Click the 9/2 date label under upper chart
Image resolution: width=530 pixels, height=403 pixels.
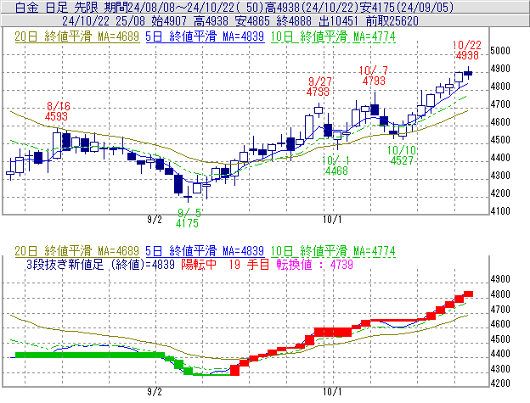coord(155,220)
